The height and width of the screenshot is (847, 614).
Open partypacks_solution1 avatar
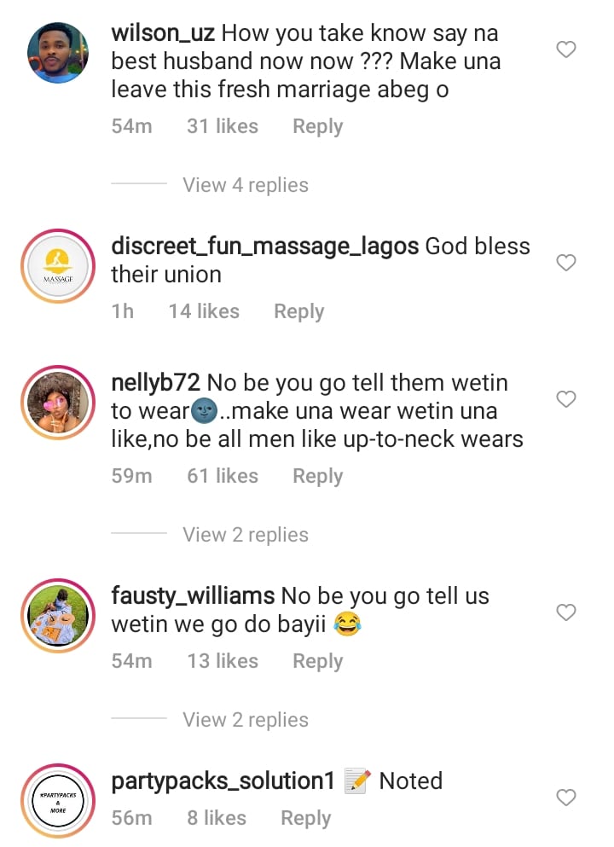tap(58, 800)
